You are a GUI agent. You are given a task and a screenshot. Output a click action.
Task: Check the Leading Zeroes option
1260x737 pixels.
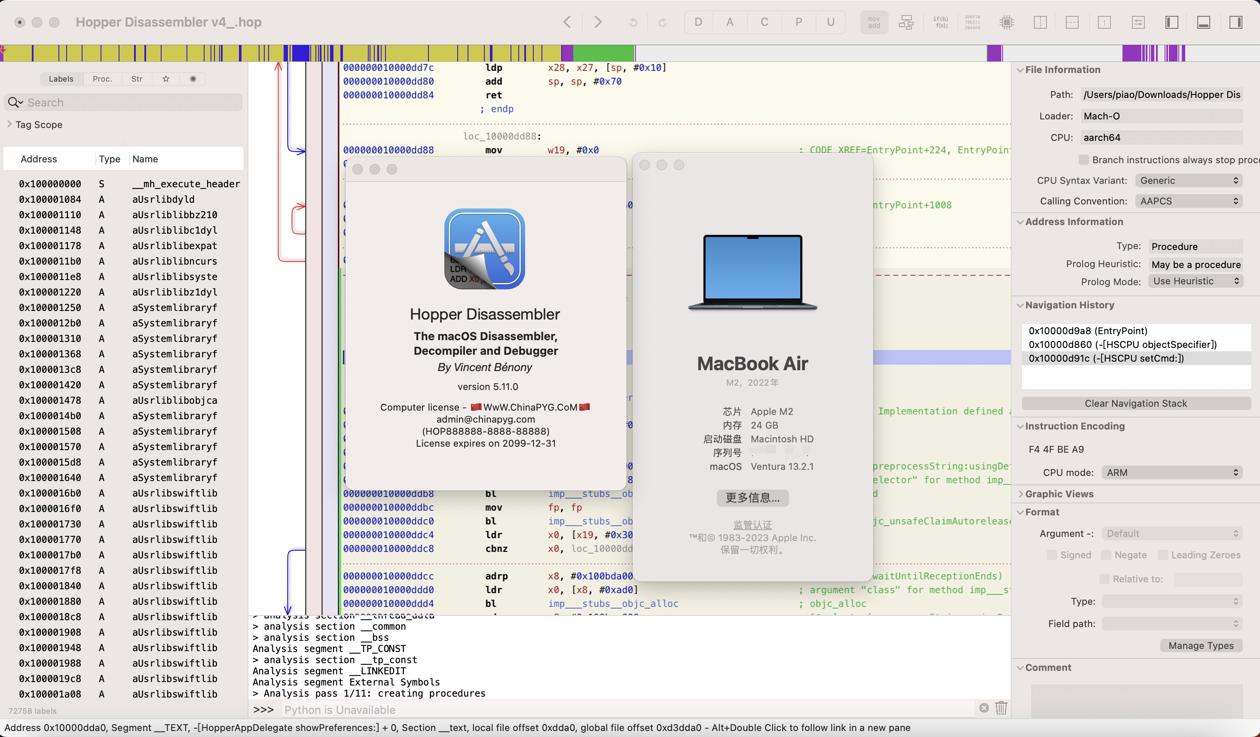point(1162,554)
